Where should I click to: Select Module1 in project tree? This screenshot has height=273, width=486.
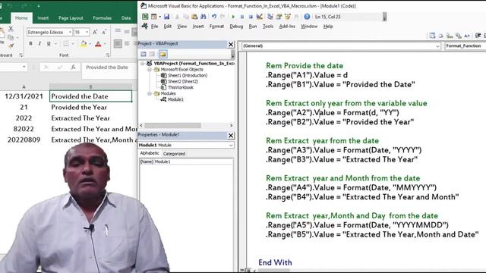(175, 99)
